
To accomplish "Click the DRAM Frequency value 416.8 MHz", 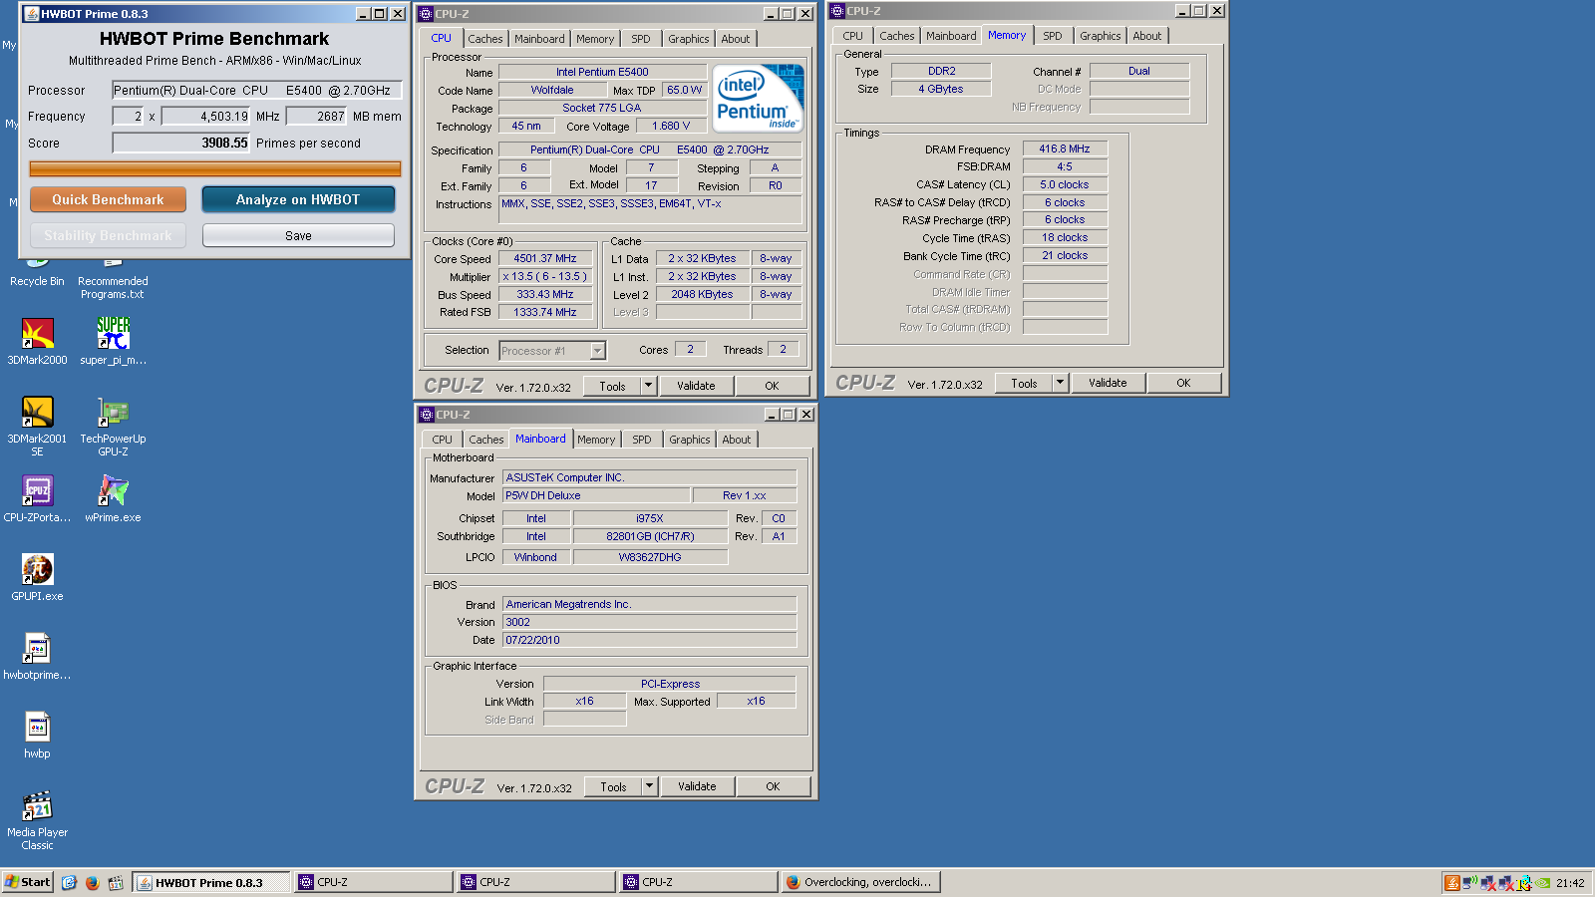I will [1065, 149].
